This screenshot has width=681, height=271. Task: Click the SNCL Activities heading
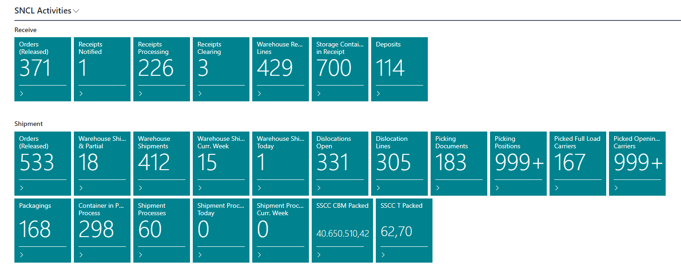tap(43, 11)
